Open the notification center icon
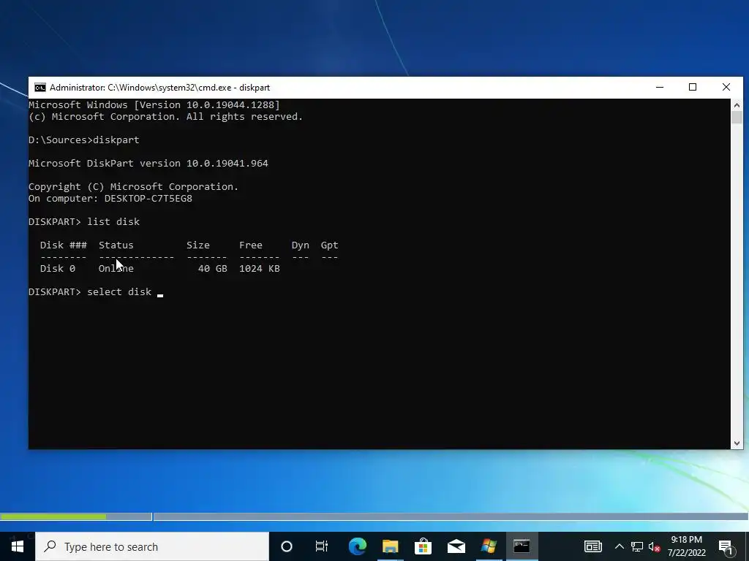 pyautogui.click(x=726, y=547)
